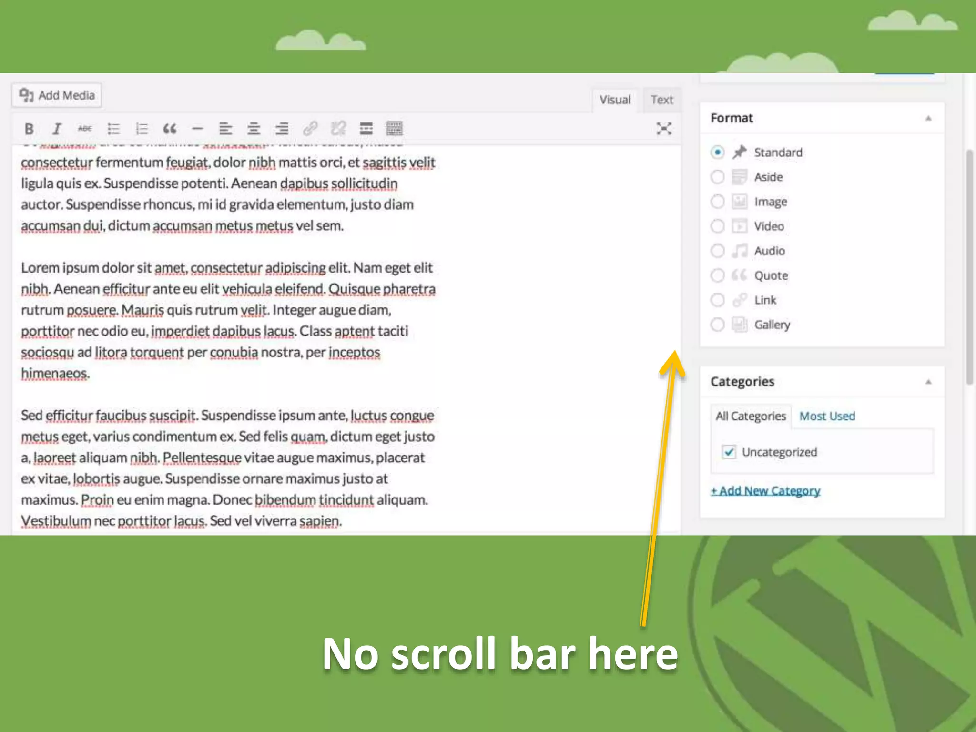Insert a numbered list
The width and height of the screenshot is (976, 732).
[142, 129]
